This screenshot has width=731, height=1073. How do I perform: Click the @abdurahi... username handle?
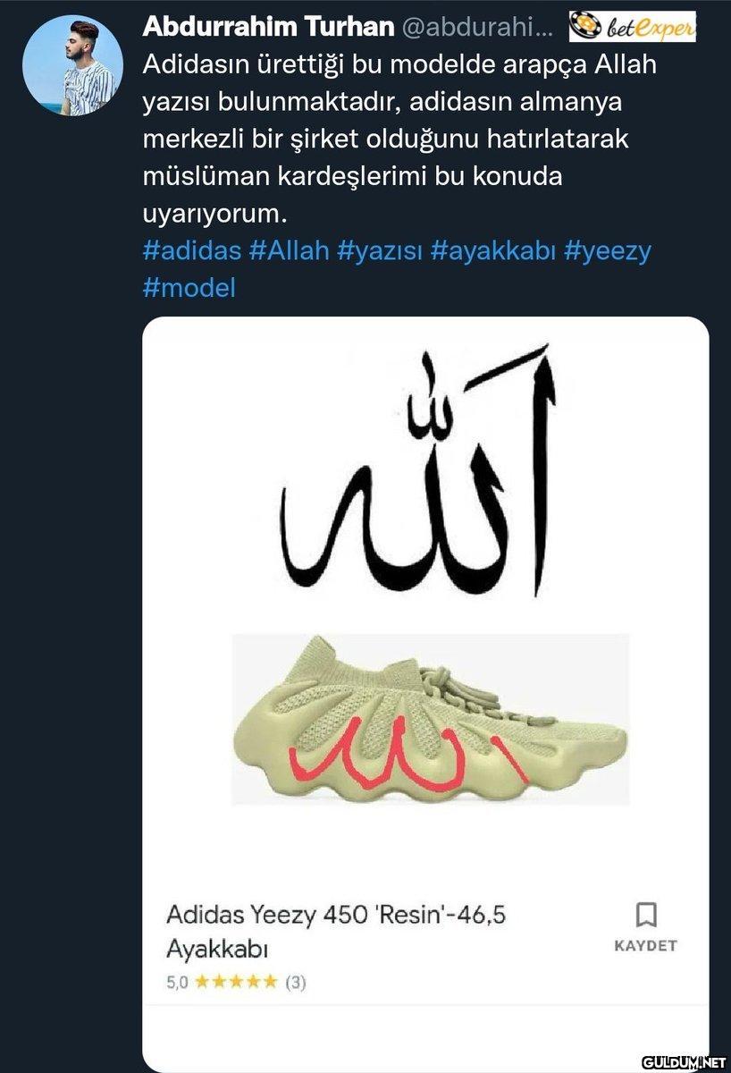474,27
